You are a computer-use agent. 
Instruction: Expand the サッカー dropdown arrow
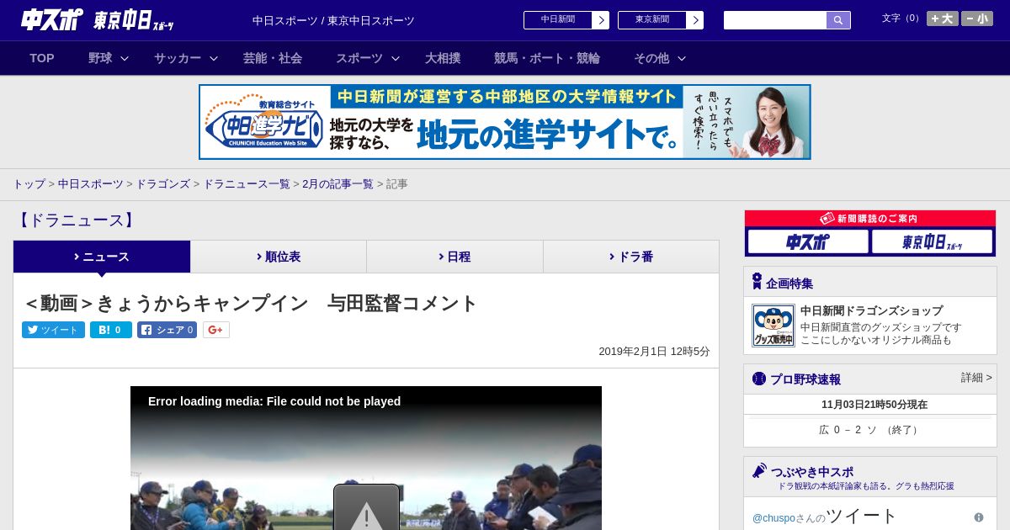point(214,59)
